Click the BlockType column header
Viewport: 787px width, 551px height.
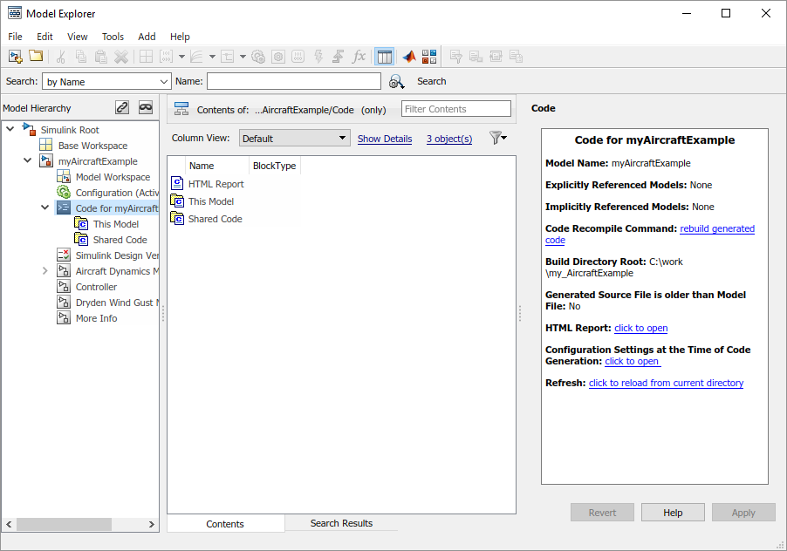(275, 166)
